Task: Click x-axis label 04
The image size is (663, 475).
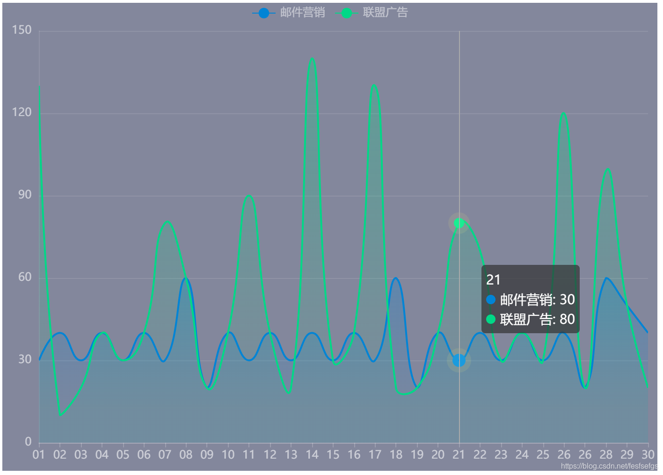Action: point(102,454)
